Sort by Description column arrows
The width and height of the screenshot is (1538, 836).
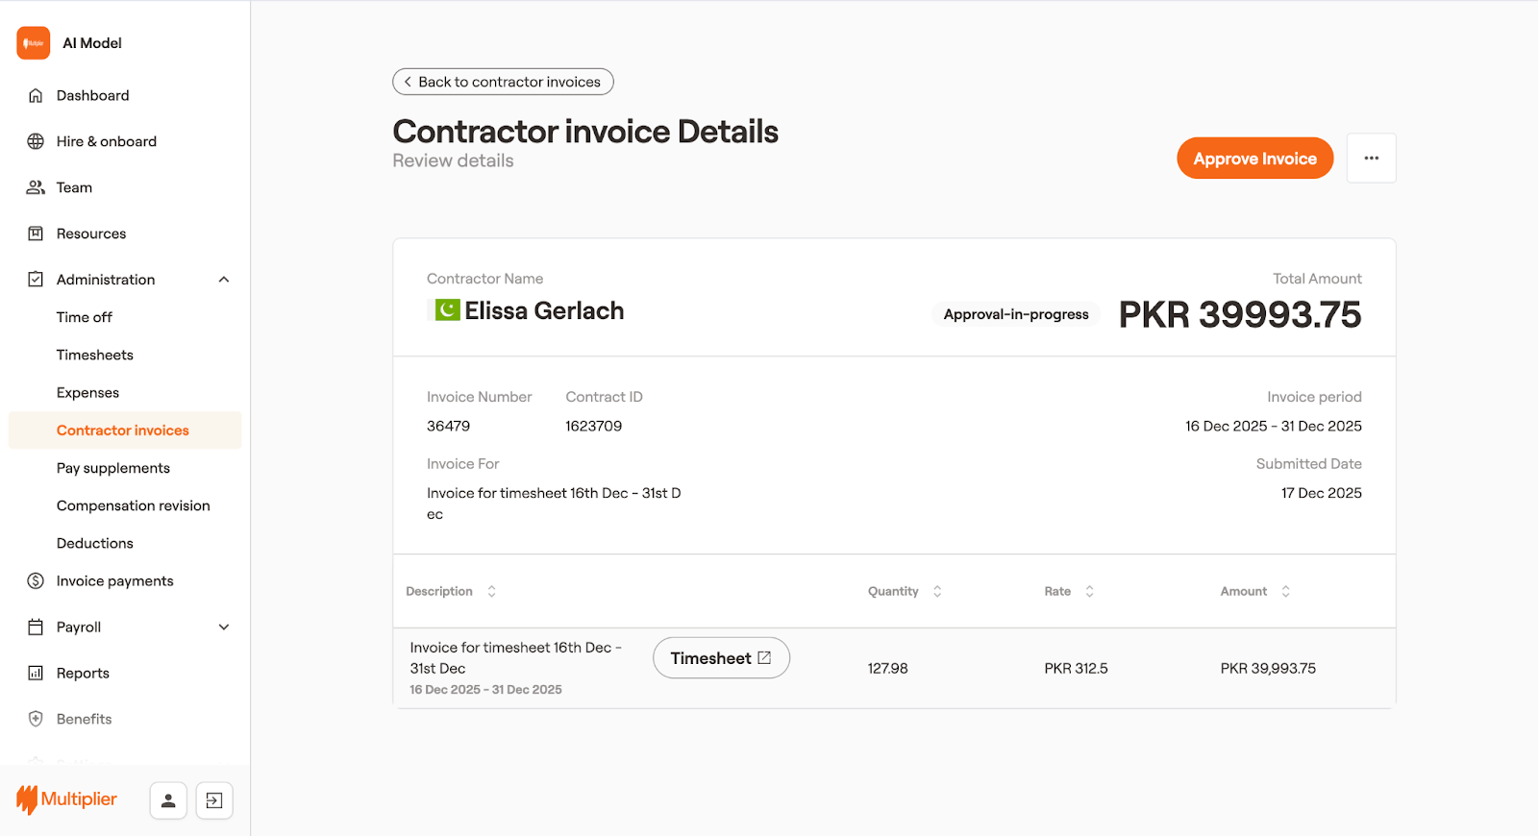(491, 592)
